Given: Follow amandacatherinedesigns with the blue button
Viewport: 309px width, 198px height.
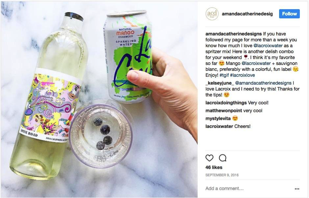Looking at the screenshot, I should coord(289,14).
